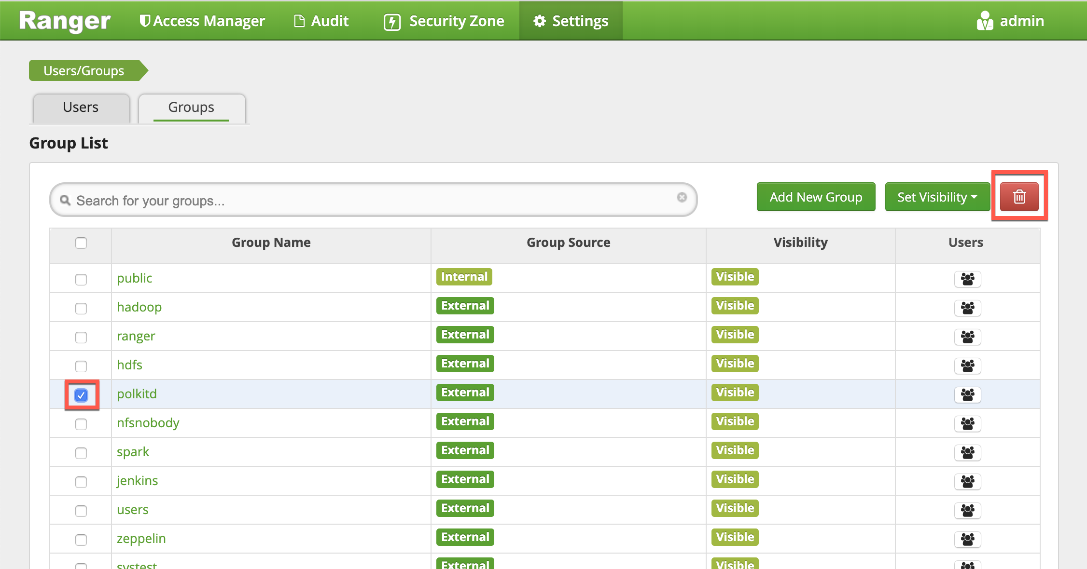Clear search with the x icon
The image size is (1087, 569).
(682, 197)
